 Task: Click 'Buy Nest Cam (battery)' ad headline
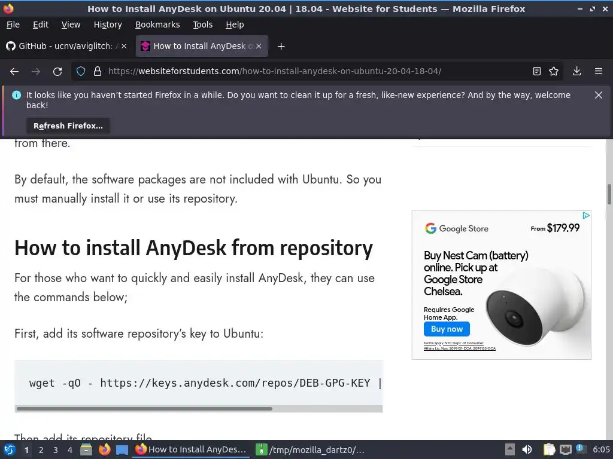(476, 256)
